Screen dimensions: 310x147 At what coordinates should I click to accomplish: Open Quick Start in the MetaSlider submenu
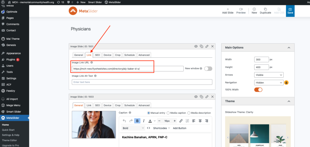[x=8, y=130]
